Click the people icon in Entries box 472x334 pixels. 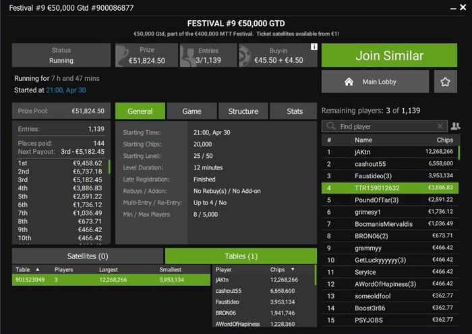click(x=187, y=56)
